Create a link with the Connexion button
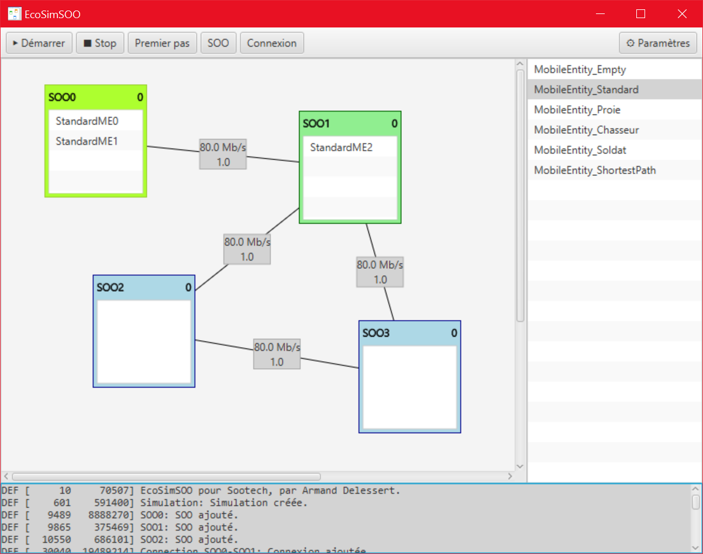Image resolution: width=703 pixels, height=554 pixels. (271, 42)
